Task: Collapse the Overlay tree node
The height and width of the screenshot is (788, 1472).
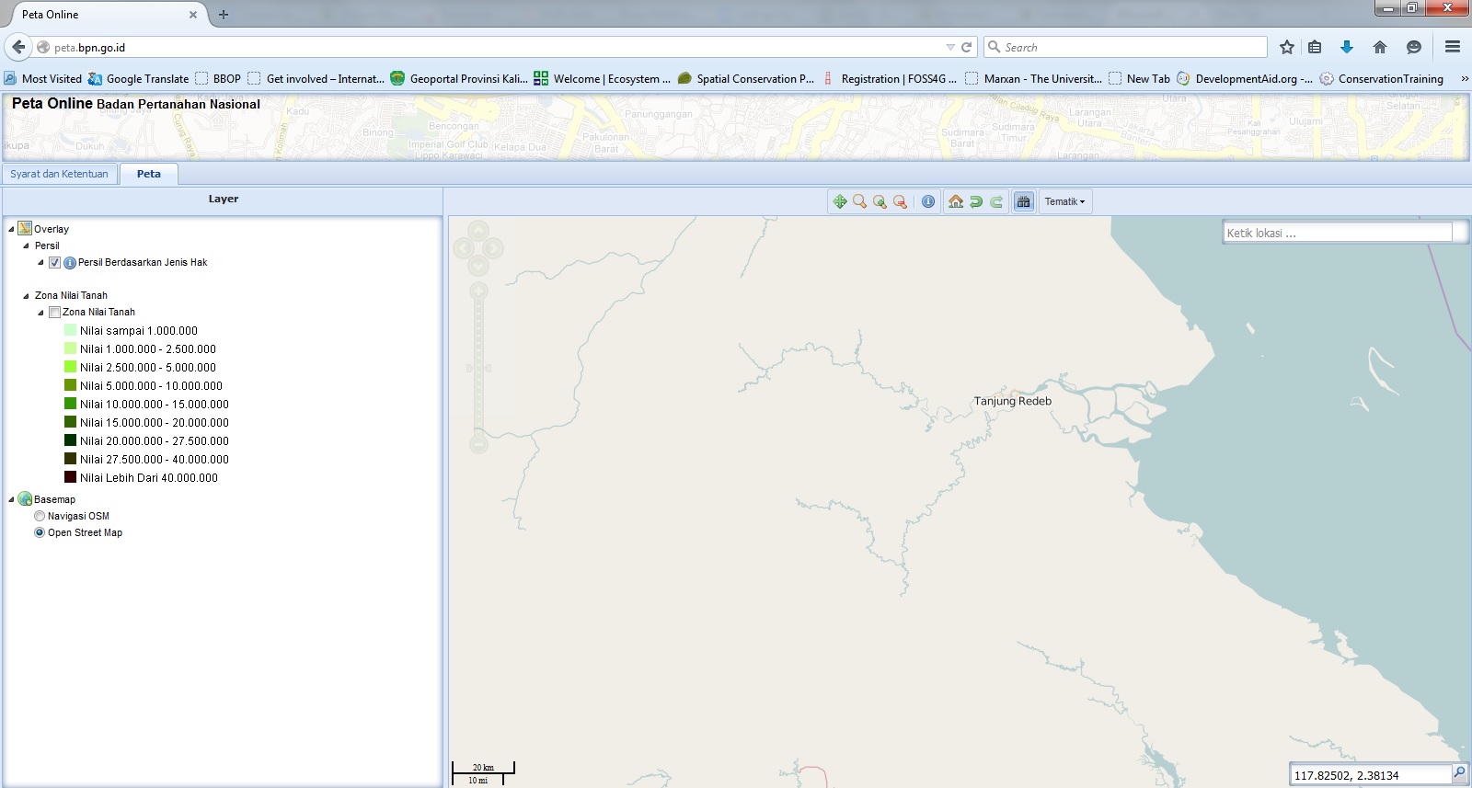Action: point(11,230)
